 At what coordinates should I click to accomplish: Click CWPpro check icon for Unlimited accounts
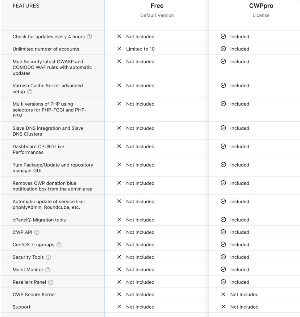pyautogui.click(x=223, y=49)
